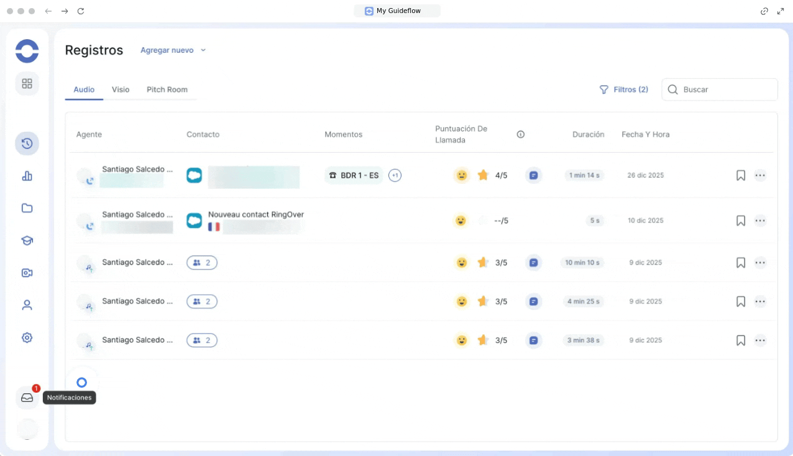This screenshot has height=456, width=793.
Task: Click the dashboard grid icon
Action: [x=27, y=83]
